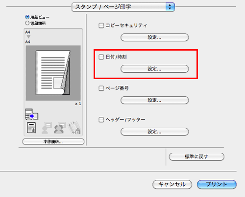Image resolution: width=245 pixels, height=197 pixels.
Task: Open 設定... for 日付/時刻
Action: (155, 69)
